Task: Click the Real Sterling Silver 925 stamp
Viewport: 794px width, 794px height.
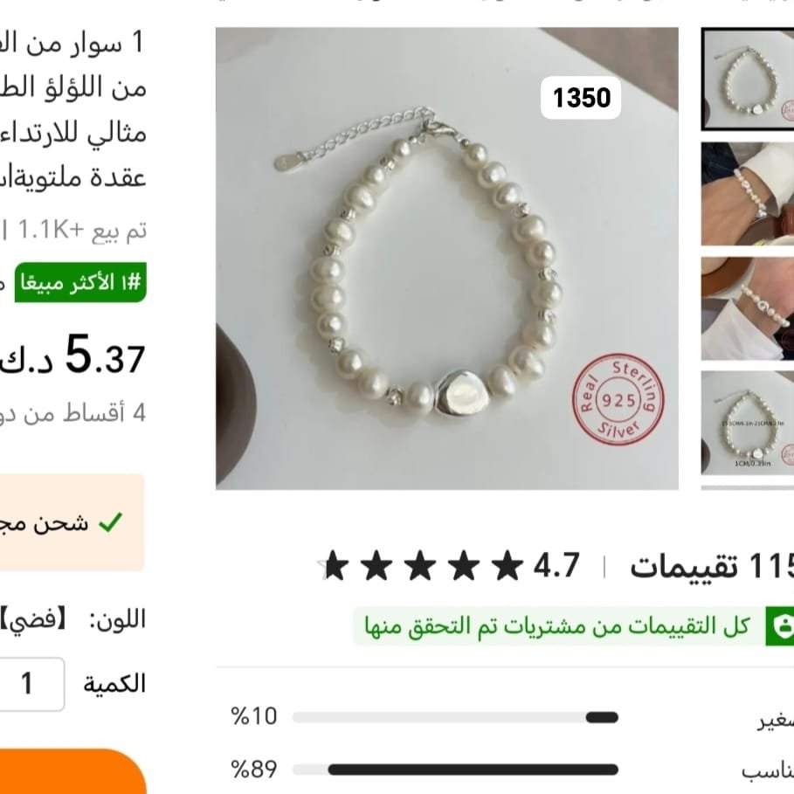Action: (618, 399)
